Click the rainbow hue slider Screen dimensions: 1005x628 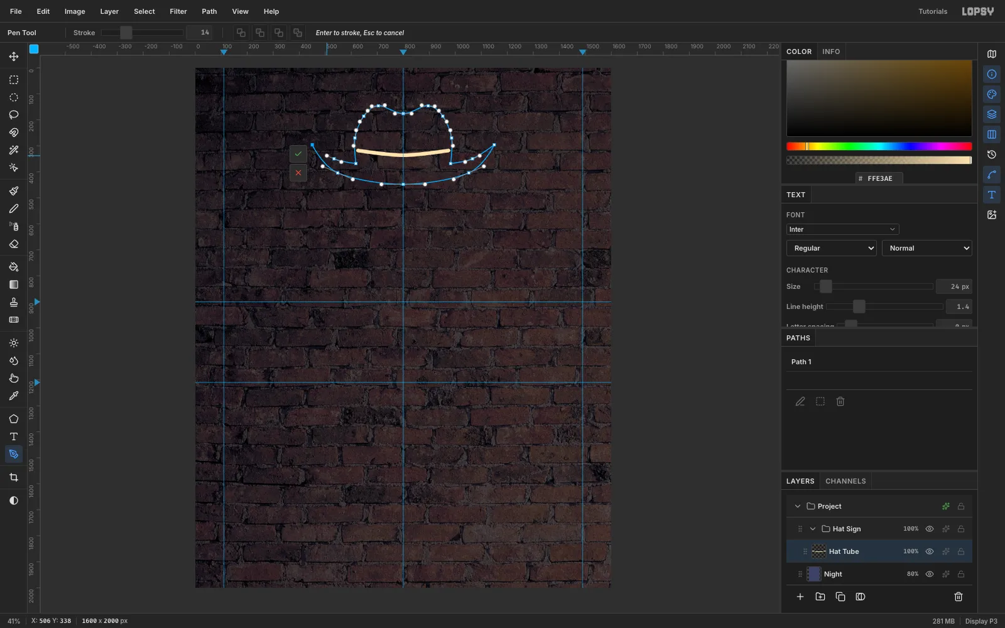[879, 146]
